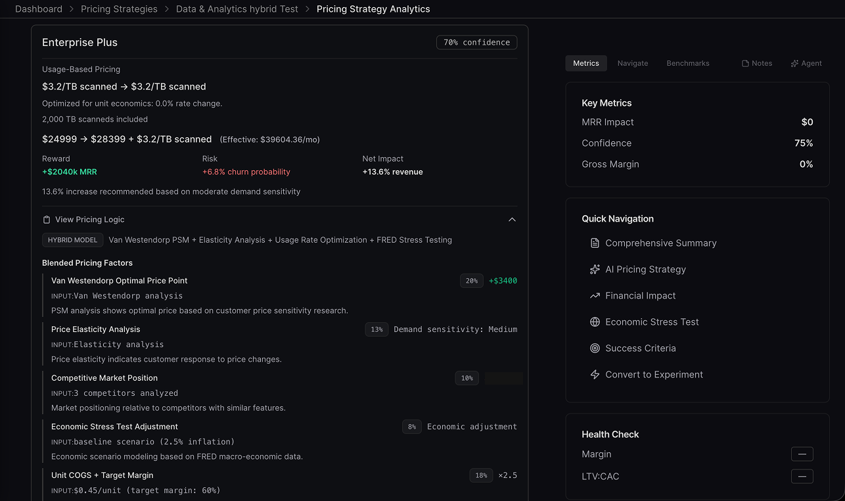845x501 pixels.
Task: Click the +$3400 value
Action: [503, 281]
